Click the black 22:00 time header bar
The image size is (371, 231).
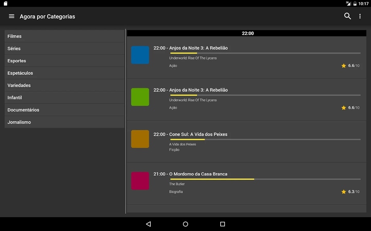(x=247, y=33)
